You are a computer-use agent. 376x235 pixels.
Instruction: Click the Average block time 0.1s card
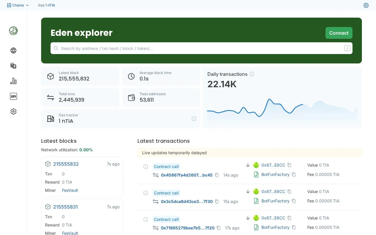click(161, 76)
